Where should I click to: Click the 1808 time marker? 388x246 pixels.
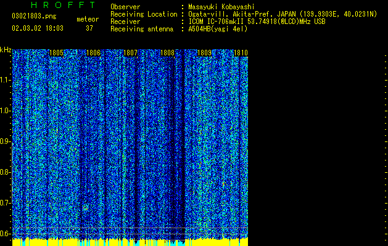(x=168, y=53)
